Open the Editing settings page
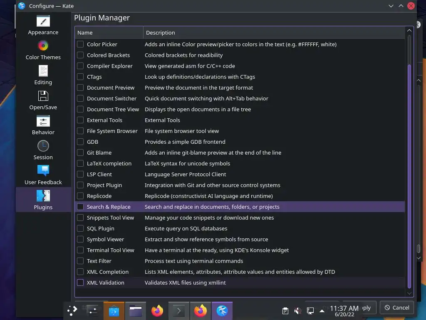The image size is (426, 320). pos(43,75)
